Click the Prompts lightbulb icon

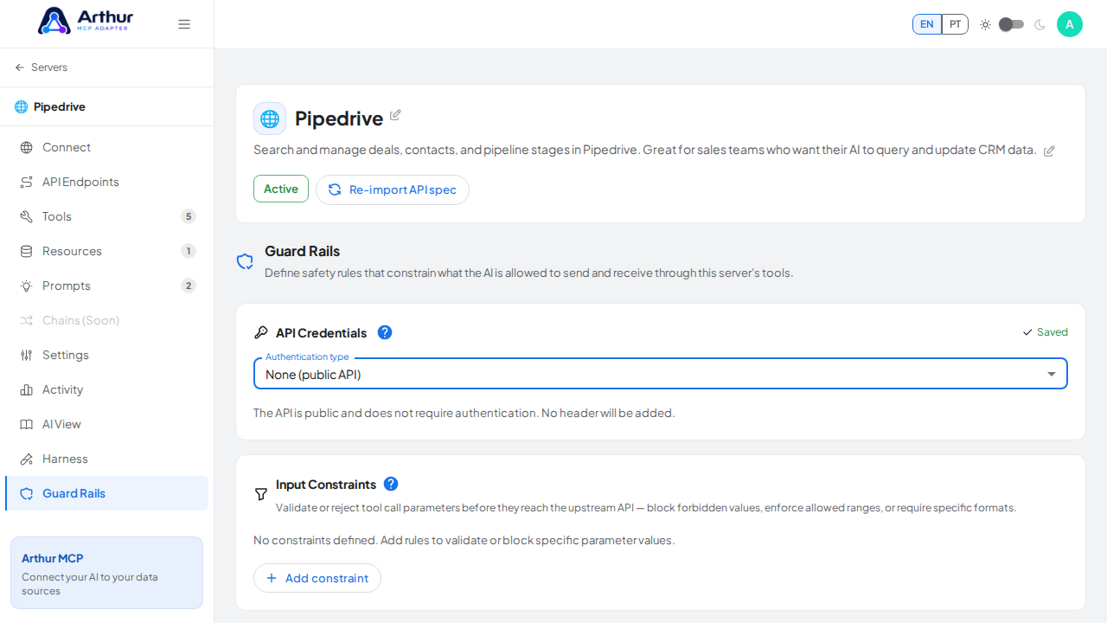point(27,286)
